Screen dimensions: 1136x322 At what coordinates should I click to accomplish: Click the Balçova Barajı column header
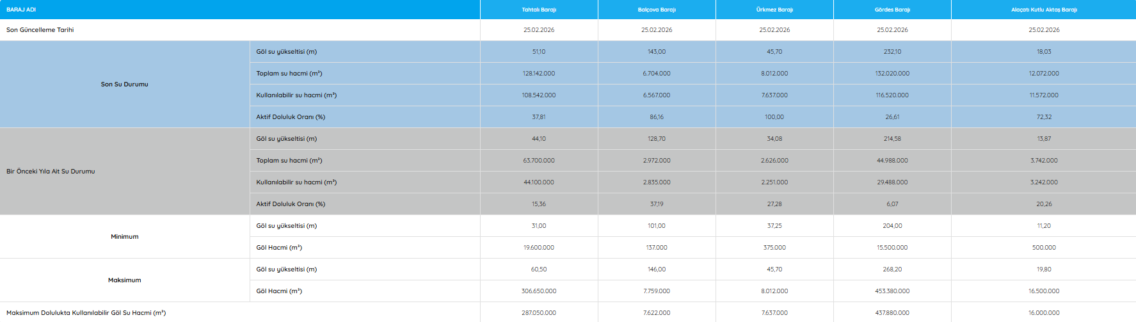click(657, 10)
